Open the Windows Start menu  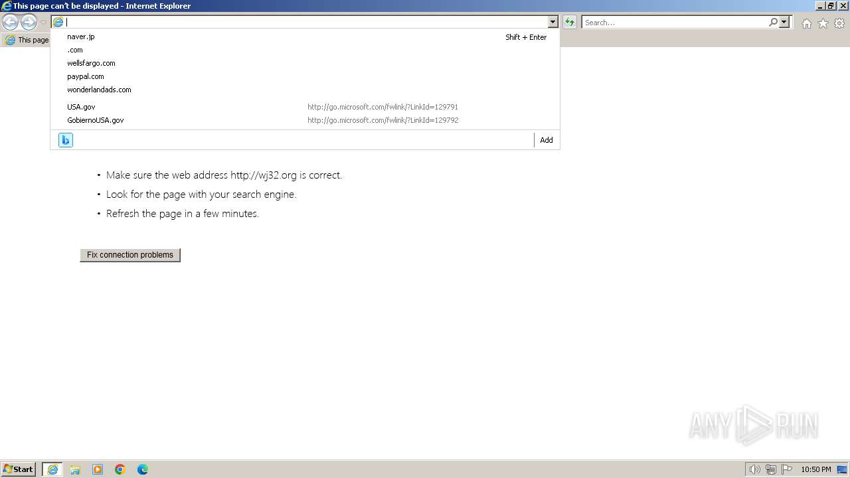(18, 469)
